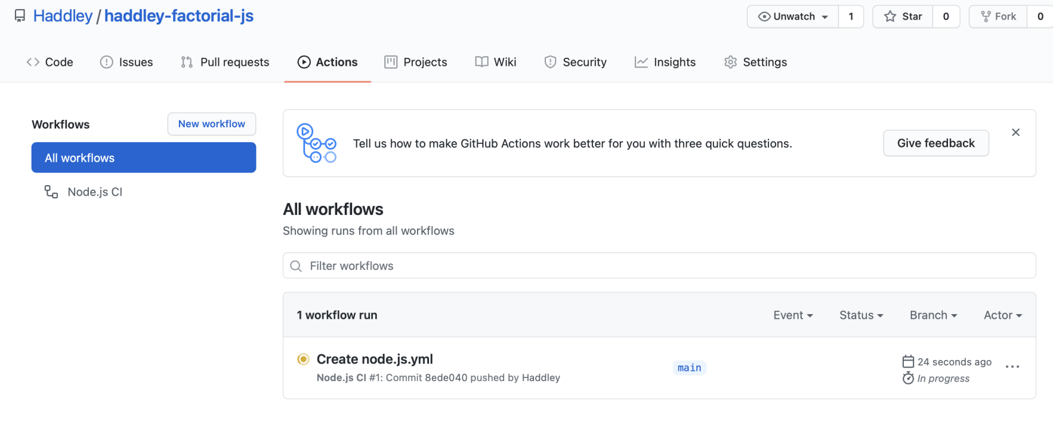Toggle Star on this repository

[903, 17]
